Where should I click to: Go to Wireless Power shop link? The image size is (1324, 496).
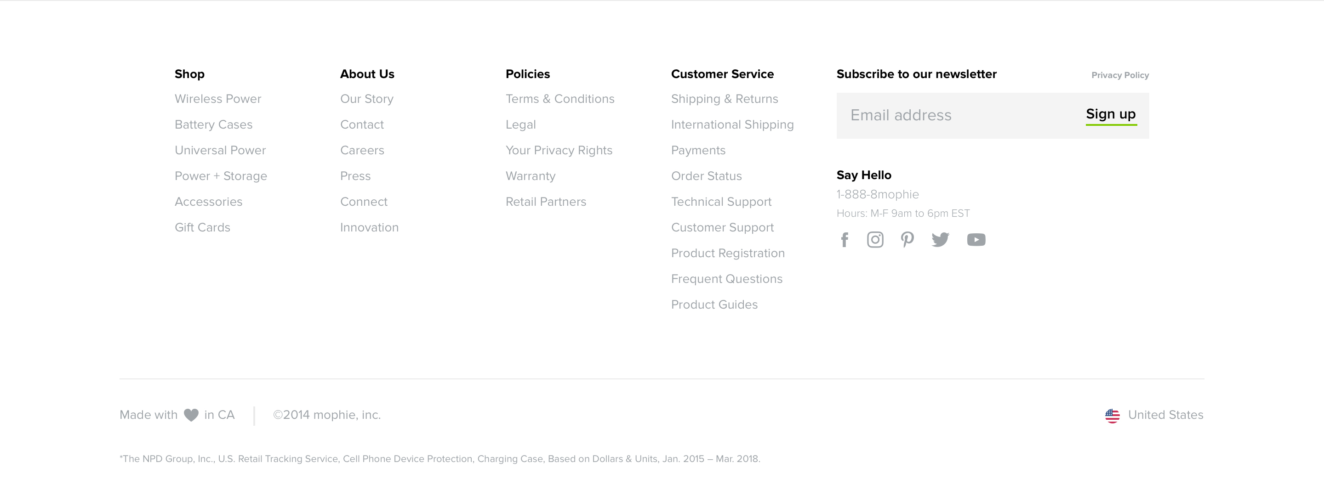click(218, 99)
